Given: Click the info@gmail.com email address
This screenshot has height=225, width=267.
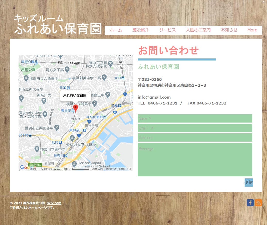Looking at the screenshot, I should pyautogui.click(x=154, y=97).
